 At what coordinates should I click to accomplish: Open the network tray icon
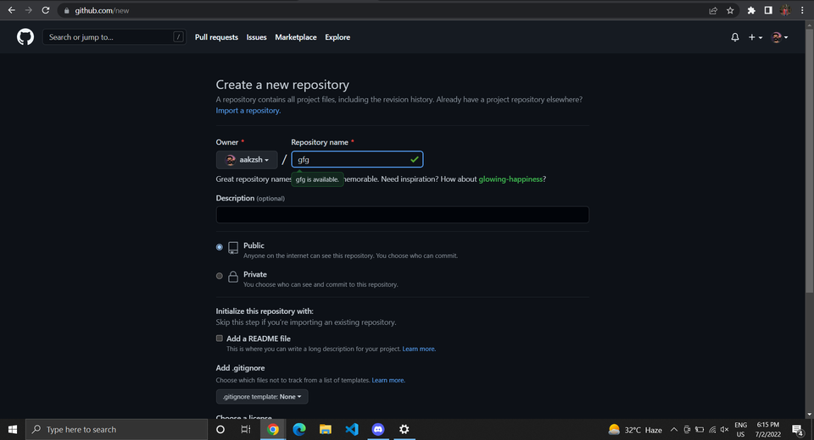click(712, 430)
